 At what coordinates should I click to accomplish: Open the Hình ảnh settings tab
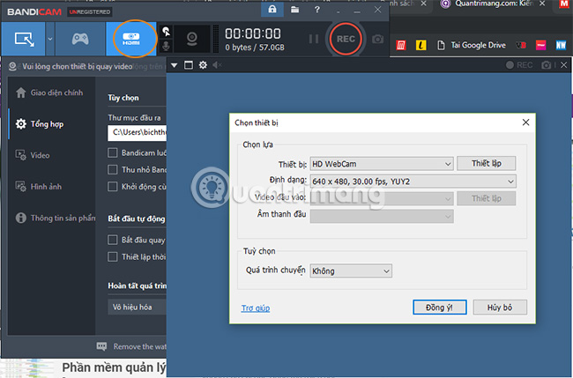coord(39,187)
